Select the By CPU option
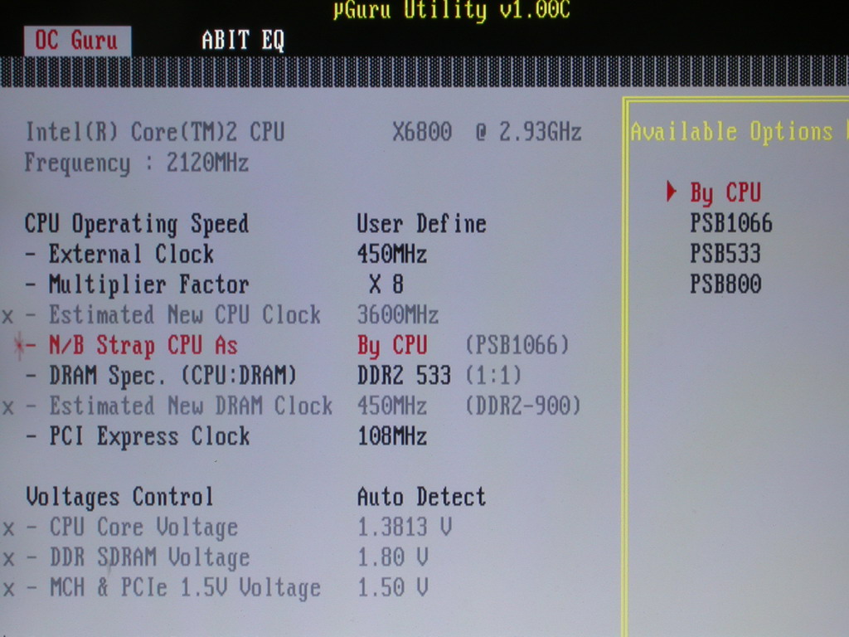Screen dimensions: 849x637 tap(725, 192)
